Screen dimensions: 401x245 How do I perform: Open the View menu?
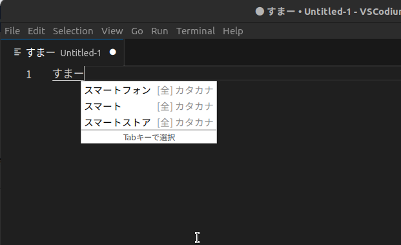(x=112, y=31)
